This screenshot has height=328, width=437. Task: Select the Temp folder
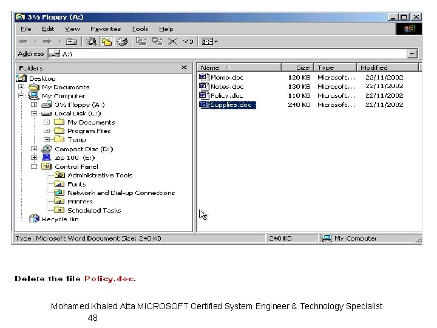pyautogui.click(x=76, y=140)
